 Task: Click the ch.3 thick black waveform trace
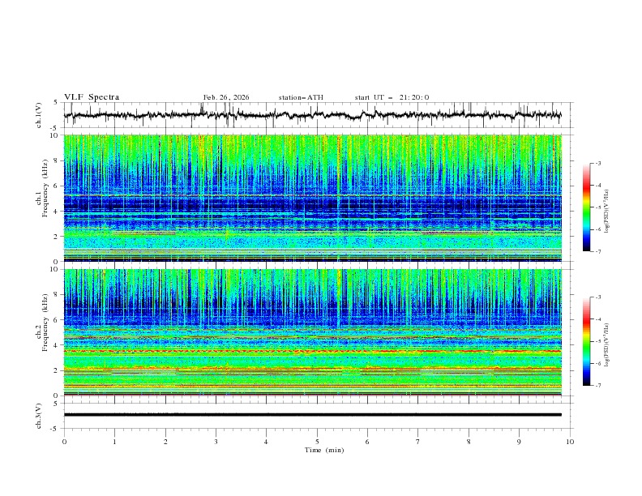tap(313, 415)
